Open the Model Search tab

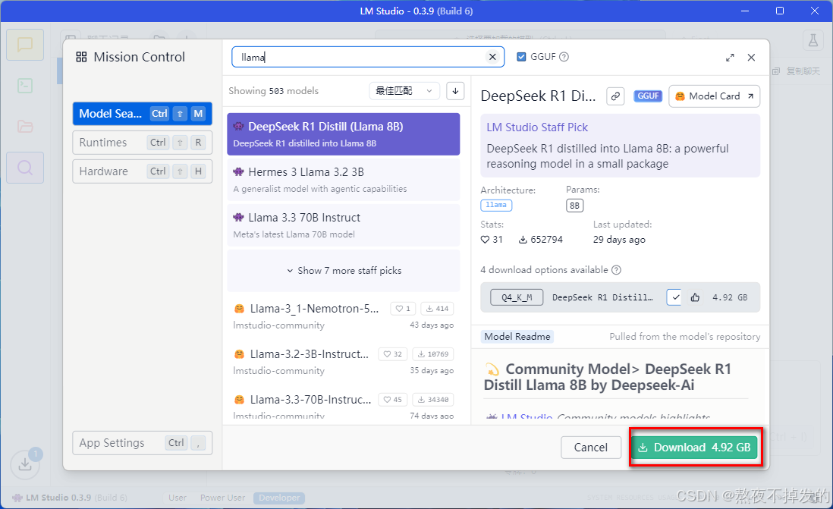point(143,114)
